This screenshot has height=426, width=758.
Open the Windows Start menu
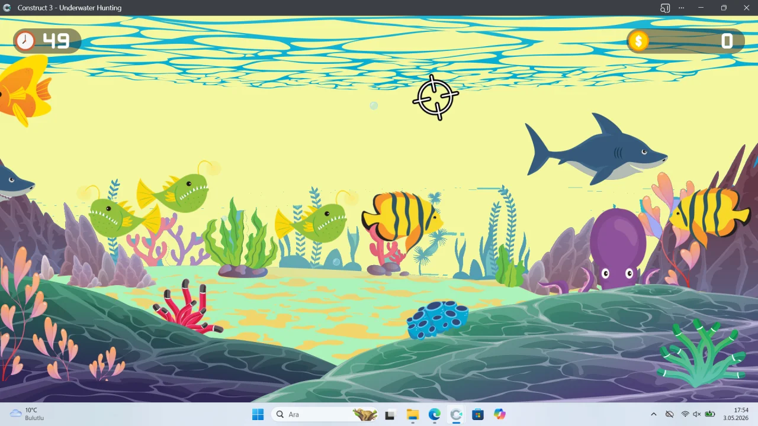point(258,414)
